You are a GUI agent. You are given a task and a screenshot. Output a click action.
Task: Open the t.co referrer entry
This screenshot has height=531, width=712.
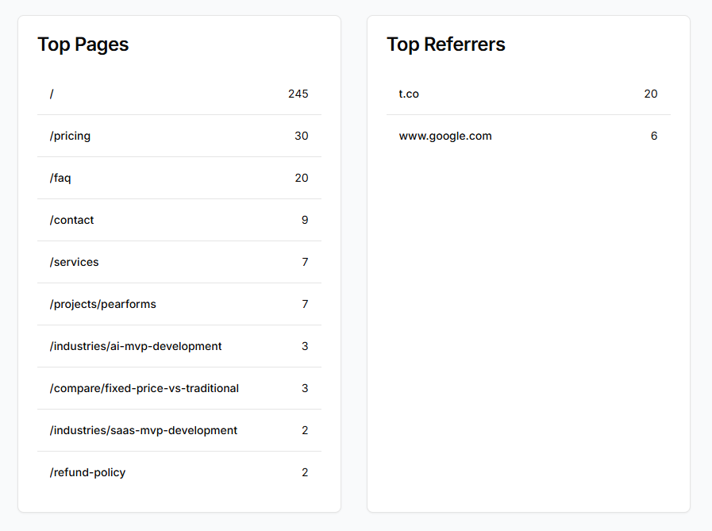click(x=409, y=94)
